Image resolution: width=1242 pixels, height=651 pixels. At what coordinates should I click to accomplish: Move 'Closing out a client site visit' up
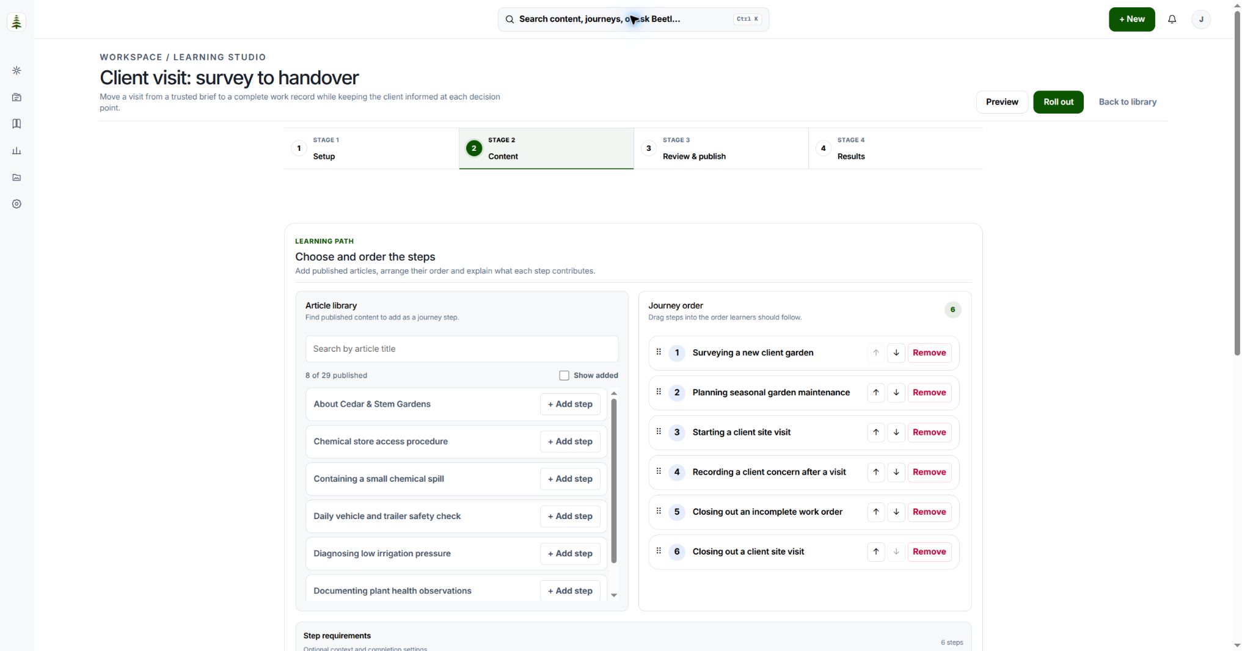[x=876, y=551]
